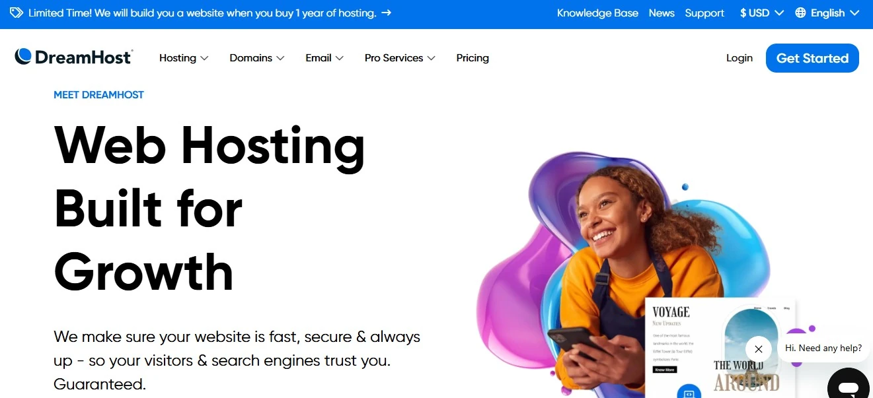
Task: Click the promo tag icon in banner
Action: coord(16,13)
